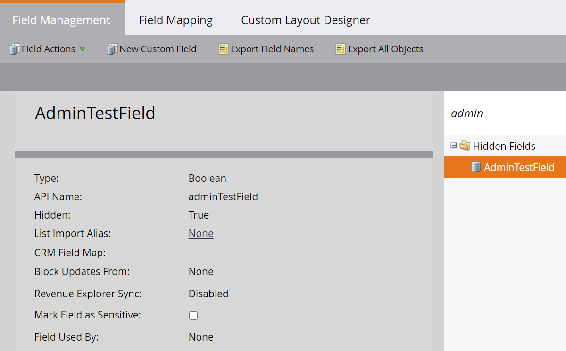Click the AdminTestField database icon in tree
Screen dimensions: 566x351
476,167
